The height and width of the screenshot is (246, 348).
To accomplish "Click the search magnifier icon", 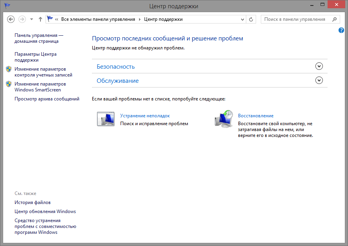I will pyautogui.click(x=335, y=19).
